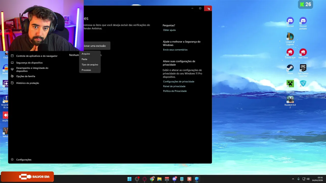Viewport: 326px width, 183px height.
Task: Launch Discord portable desktop shortcut
Action: tap(303, 23)
